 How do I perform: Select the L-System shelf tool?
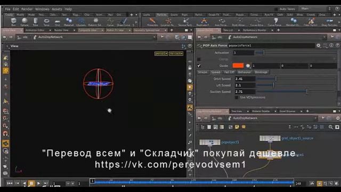[81, 22]
